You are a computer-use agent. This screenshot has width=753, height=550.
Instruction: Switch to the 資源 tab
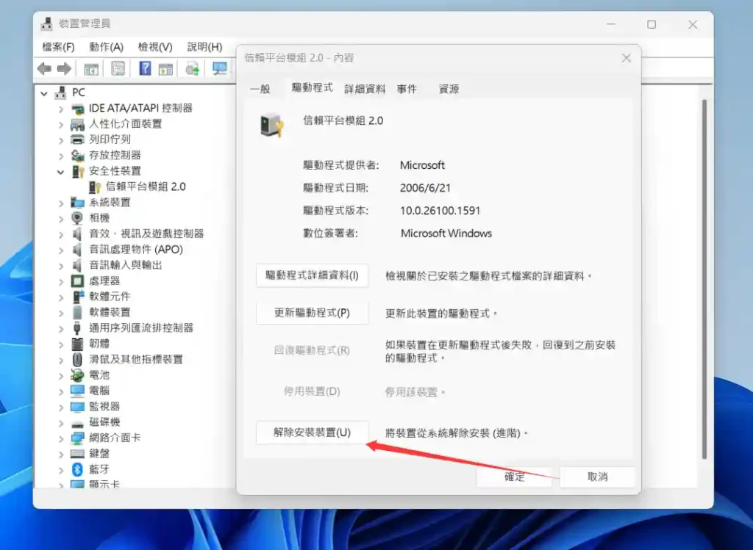[449, 89]
